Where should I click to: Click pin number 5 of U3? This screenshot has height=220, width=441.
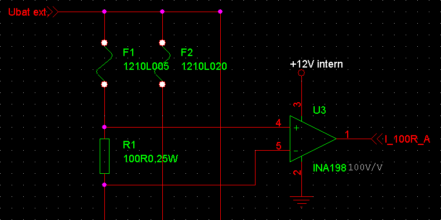tap(279, 146)
